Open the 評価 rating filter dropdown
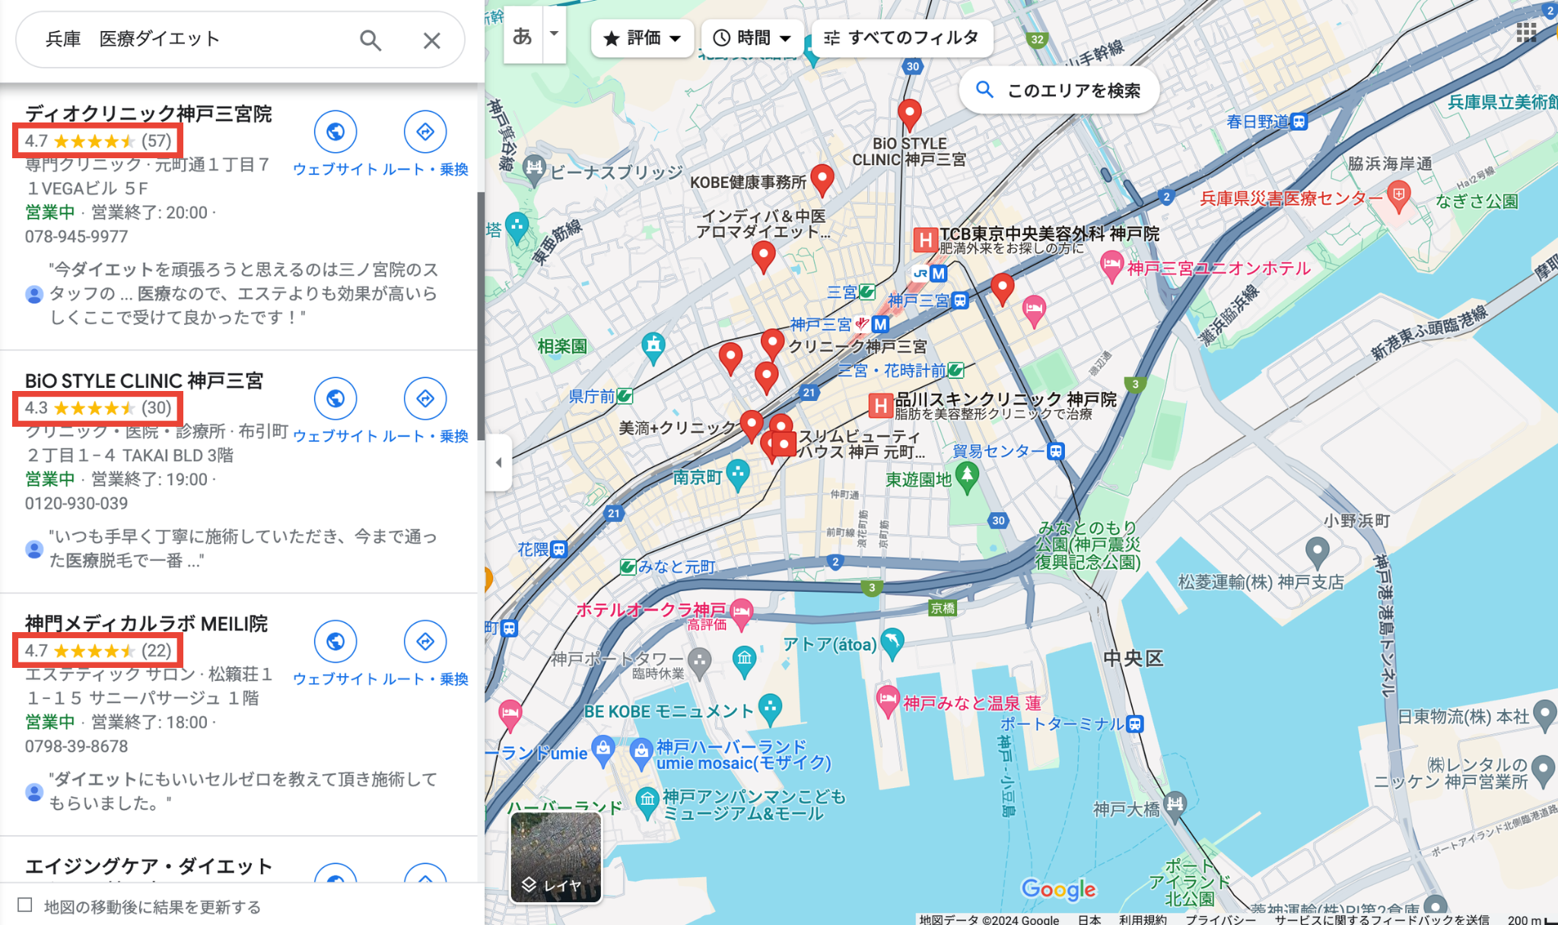Screen dimensions: 1558x925 click(x=642, y=38)
